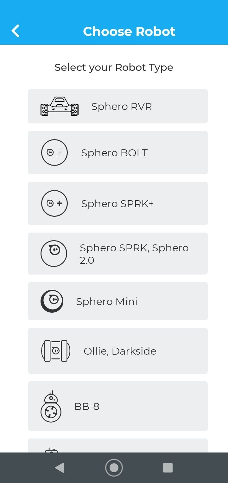
Task: Tap the Sphero BOLT ball icon
Action: [x=54, y=153]
